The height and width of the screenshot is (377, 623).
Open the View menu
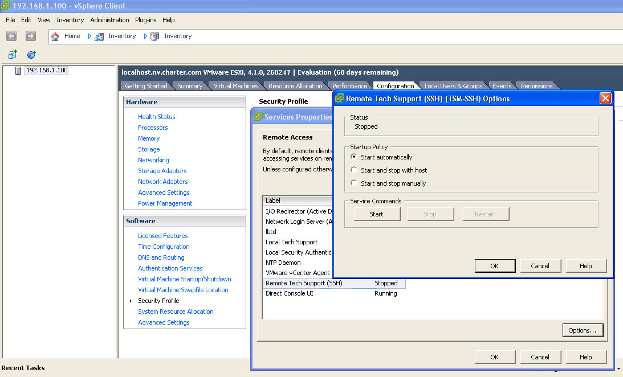(x=44, y=20)
